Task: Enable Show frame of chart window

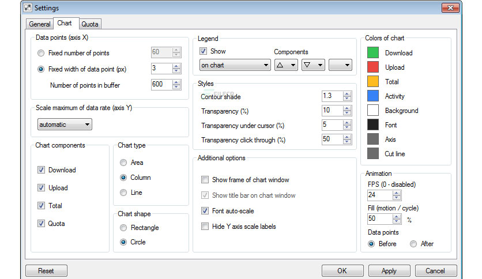Action: click(x=205, y=180)
